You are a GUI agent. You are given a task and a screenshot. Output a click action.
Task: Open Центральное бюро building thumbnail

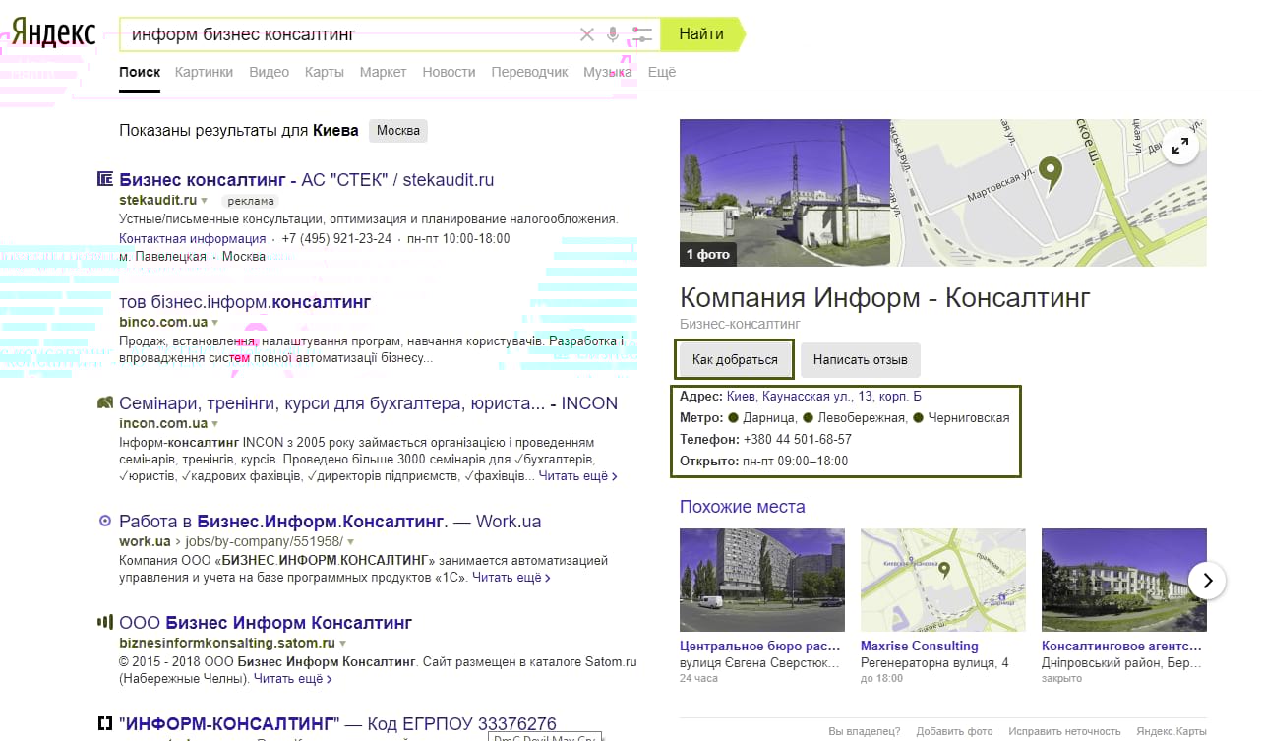pyautogui.click(x=762, y=580)
